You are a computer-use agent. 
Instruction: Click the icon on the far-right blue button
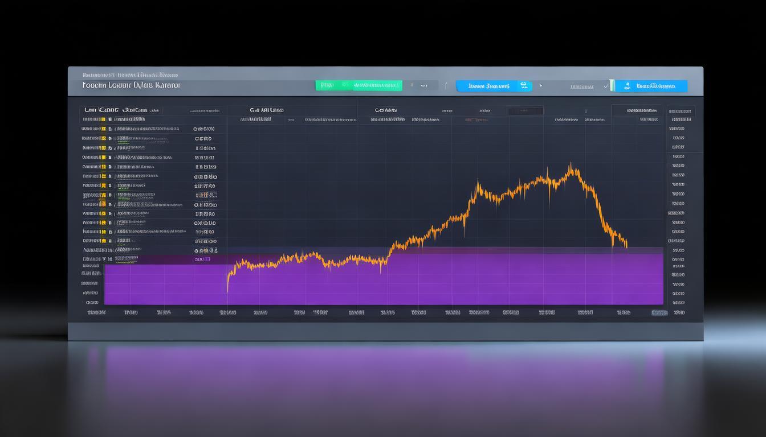[x=626, y=86]
